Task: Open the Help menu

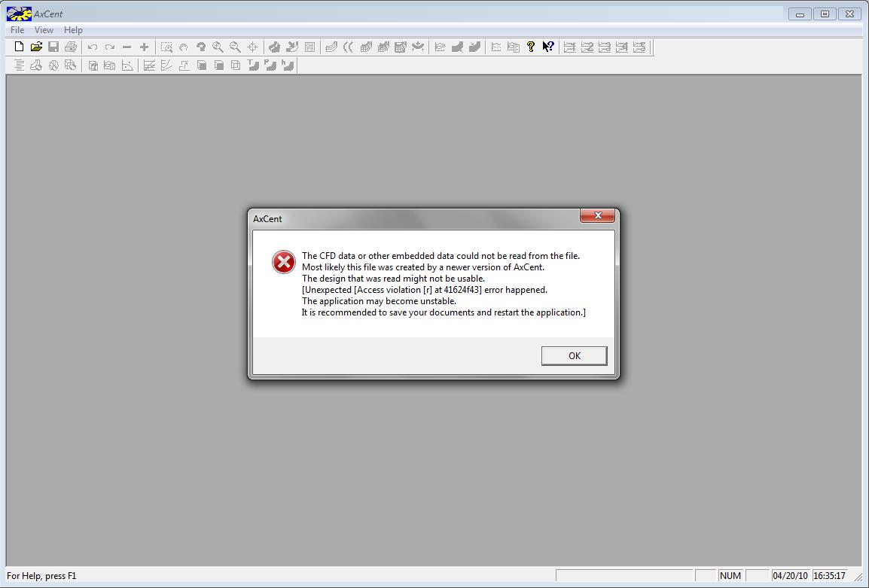Action: tap(73, 30)
